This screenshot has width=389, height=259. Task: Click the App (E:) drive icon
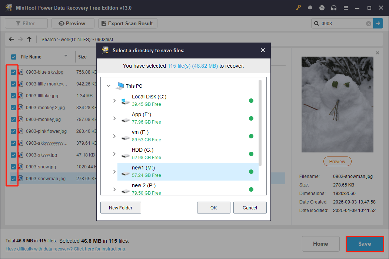tap(125, 120)
